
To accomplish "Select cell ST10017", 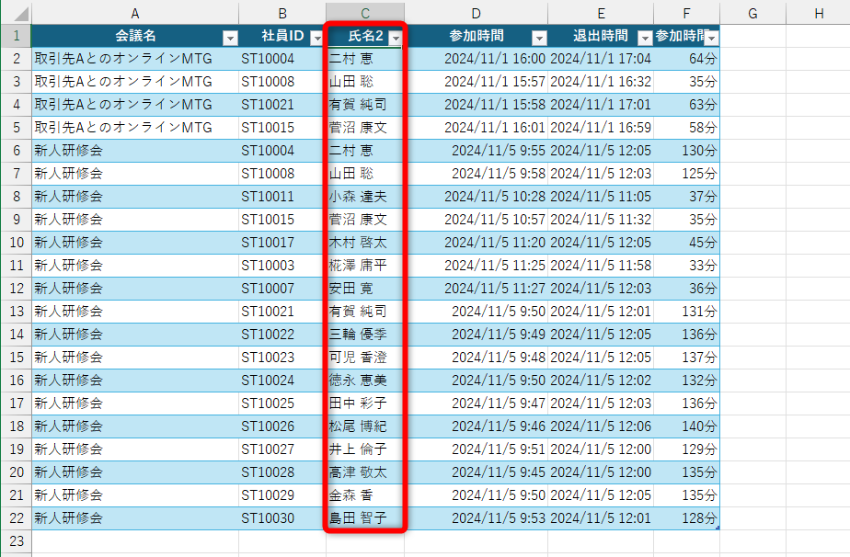I will (x=282, y=243).
